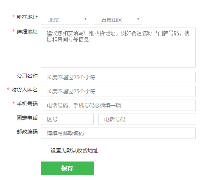
Task: Select the 邮政编码 postal code field
Action: (x=118, y=133)
